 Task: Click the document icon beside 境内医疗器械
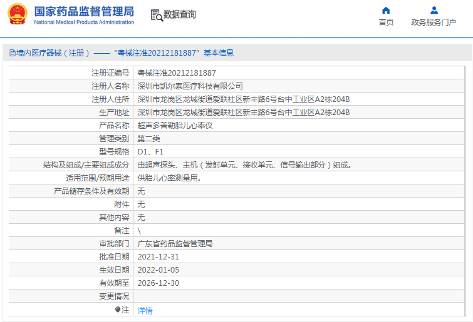13,53
